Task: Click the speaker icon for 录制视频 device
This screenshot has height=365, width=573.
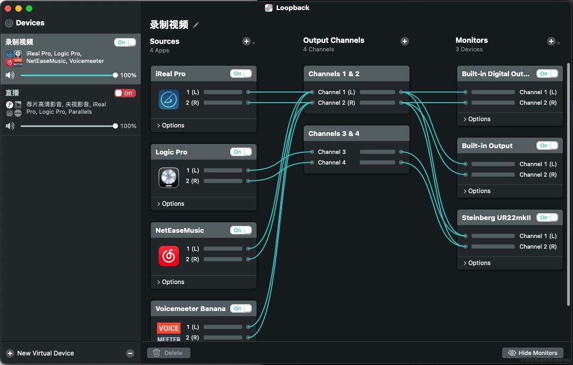Action: pos(10,75)
